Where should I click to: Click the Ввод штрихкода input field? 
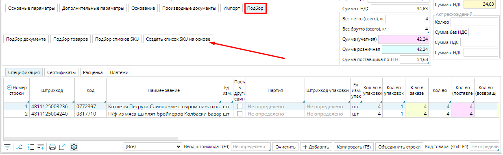click(x=251, y=146)
